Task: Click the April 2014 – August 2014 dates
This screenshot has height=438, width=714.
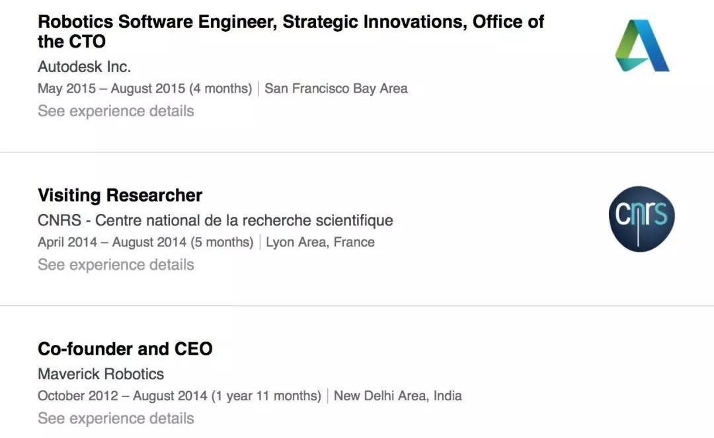Action: [112, 242]
